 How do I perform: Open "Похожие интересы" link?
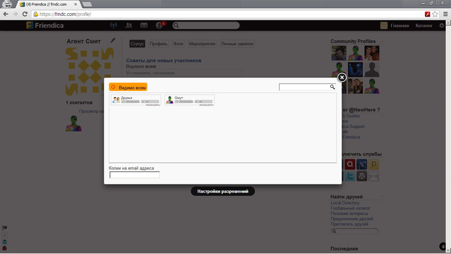point(349,213)
